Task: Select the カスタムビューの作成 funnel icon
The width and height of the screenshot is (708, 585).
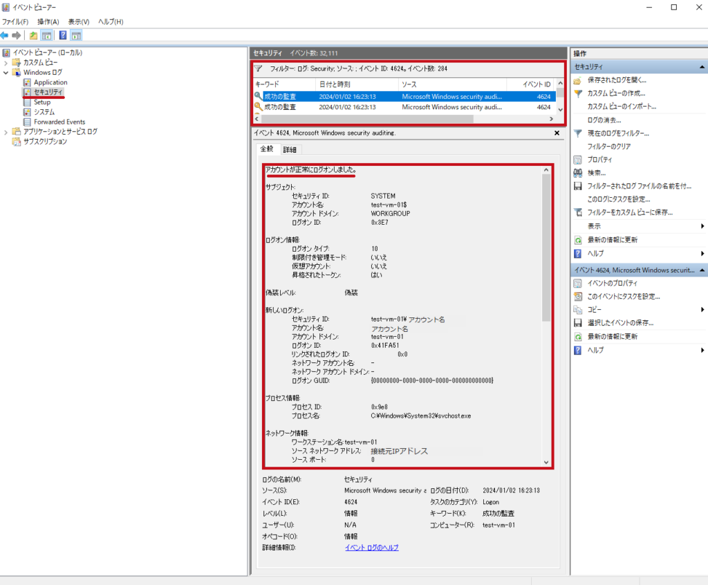Action: pos(579,93)
